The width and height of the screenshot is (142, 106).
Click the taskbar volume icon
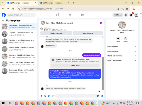[x=124, y=103]
